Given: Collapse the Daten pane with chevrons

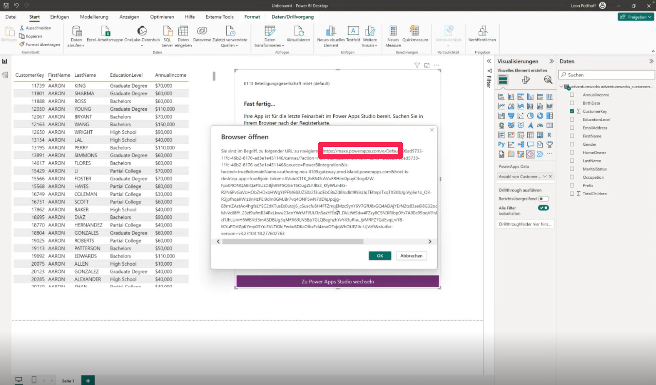Looking at the screenshot, I should (651, 61).
